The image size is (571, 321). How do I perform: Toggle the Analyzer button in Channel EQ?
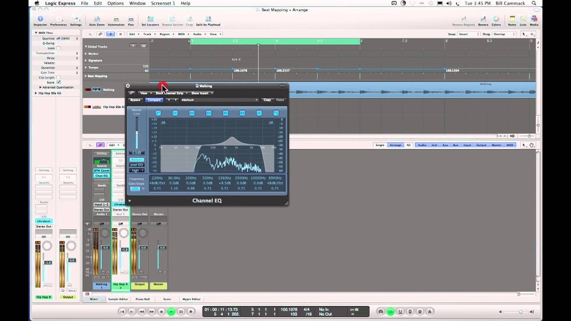(137, 160)
